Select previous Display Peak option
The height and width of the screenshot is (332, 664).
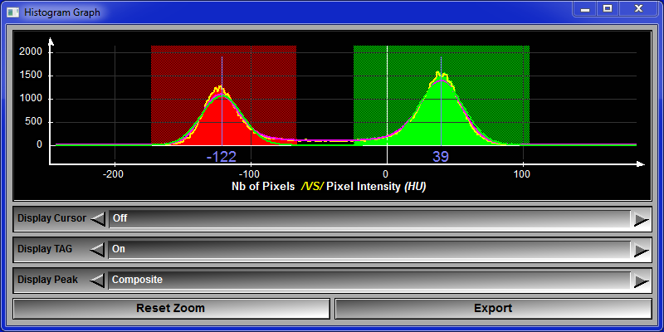pyautogui.click(x=98, y=281)
